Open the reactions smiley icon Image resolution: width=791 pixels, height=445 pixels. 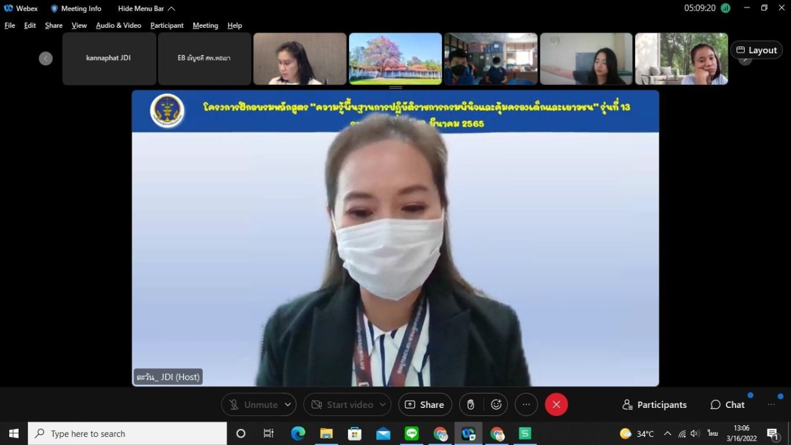[x=496, y=404]
